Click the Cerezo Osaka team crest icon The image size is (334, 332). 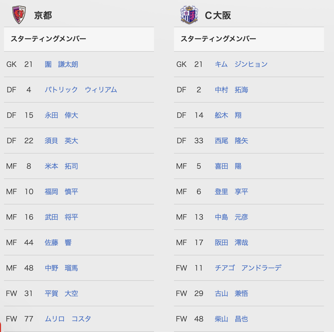[189, 15]
